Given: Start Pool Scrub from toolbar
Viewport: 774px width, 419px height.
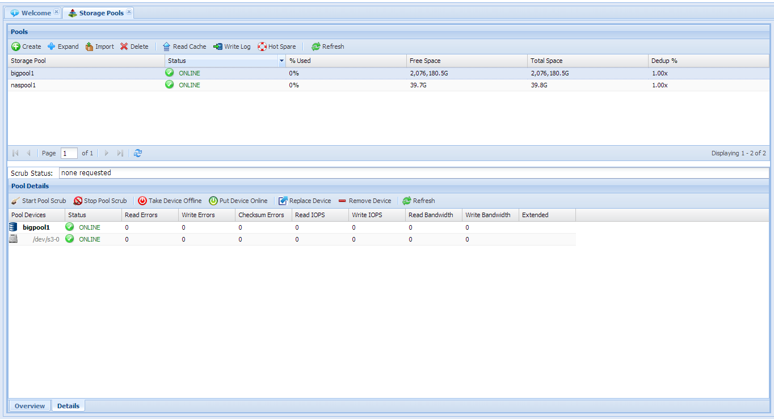Looking at the screenshot, I should pyautogui.click(x=39, y=201).
